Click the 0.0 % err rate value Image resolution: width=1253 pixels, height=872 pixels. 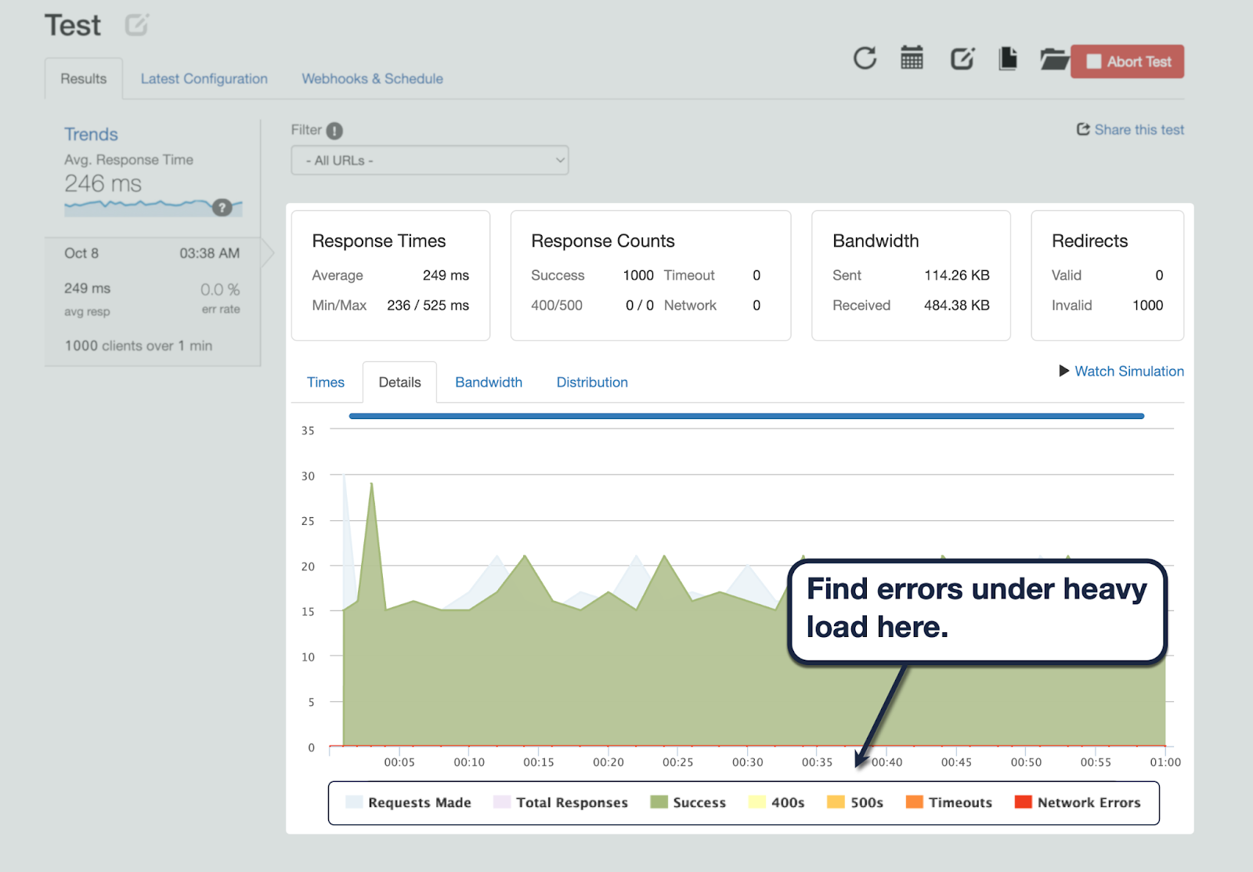point(220,290)
